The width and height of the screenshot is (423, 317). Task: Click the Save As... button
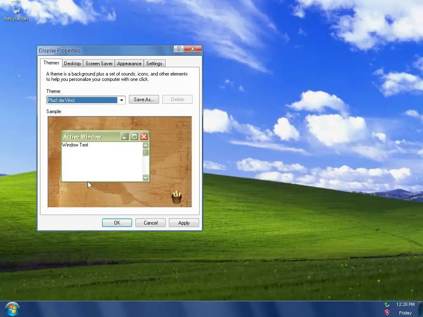click(x=144, y=99)
